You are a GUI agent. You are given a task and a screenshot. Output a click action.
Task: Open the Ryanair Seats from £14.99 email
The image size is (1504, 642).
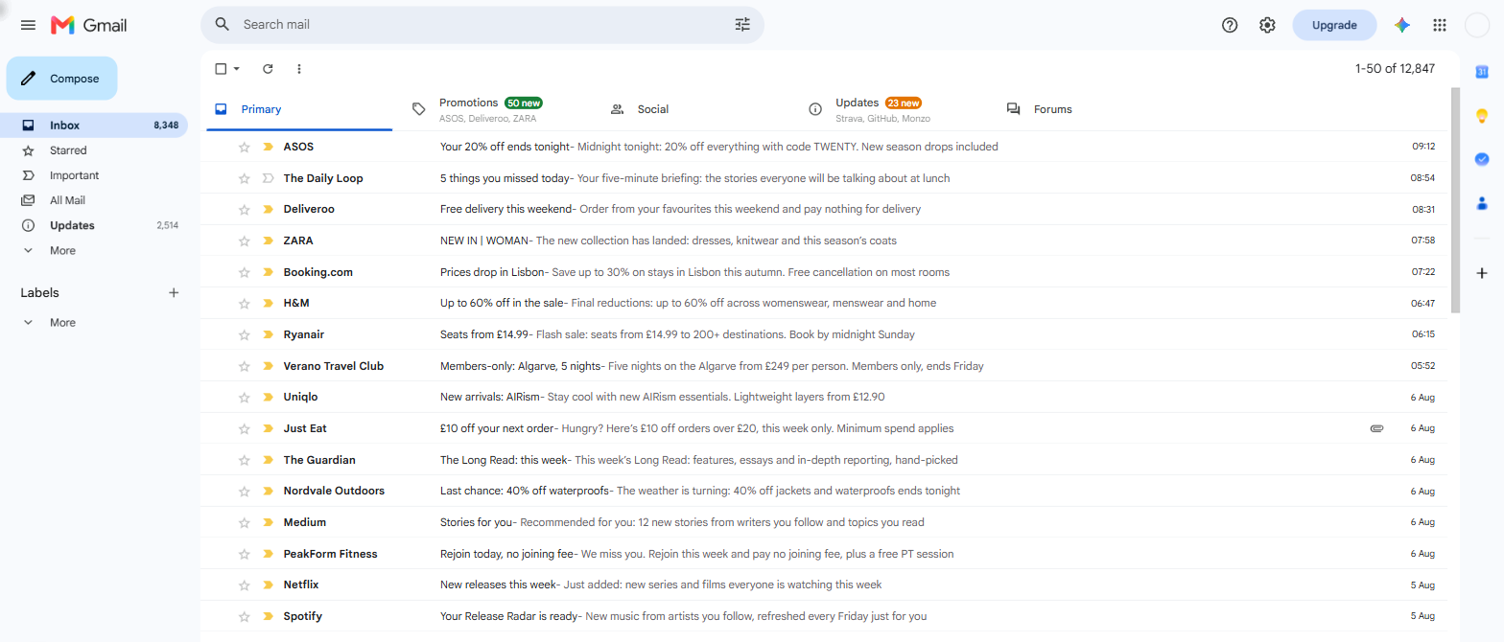click(824, 334)
